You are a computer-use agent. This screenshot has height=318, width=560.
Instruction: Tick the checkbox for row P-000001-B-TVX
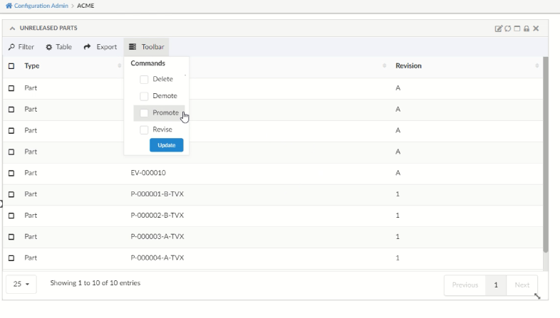point(11,194)
